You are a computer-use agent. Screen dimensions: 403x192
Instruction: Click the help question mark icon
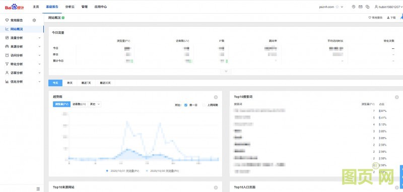pos(354,7)
